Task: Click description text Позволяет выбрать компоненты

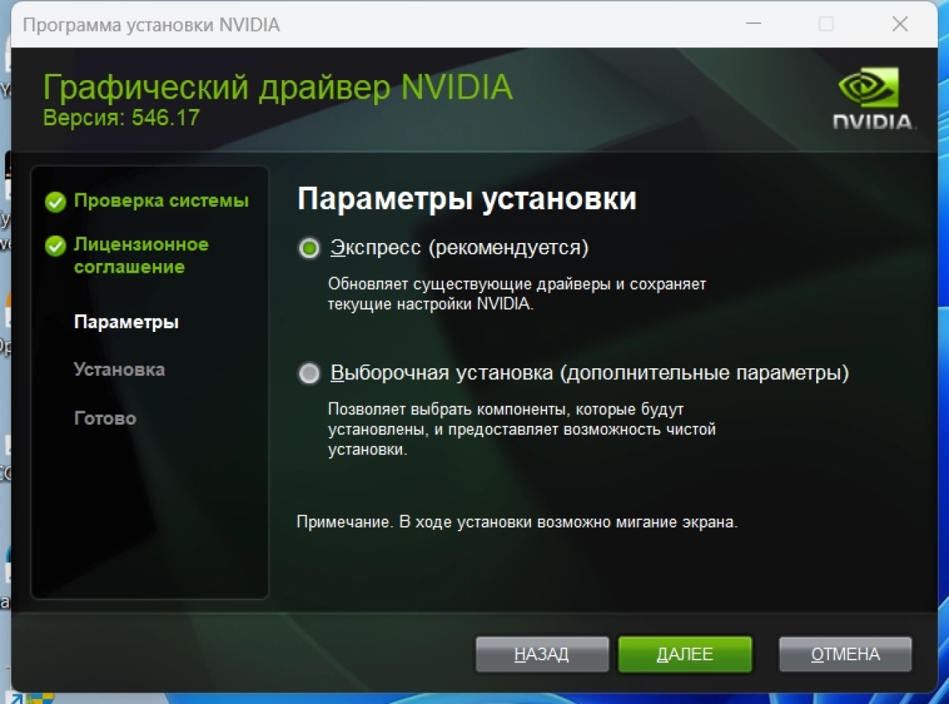Action: (x=522, y=429)
